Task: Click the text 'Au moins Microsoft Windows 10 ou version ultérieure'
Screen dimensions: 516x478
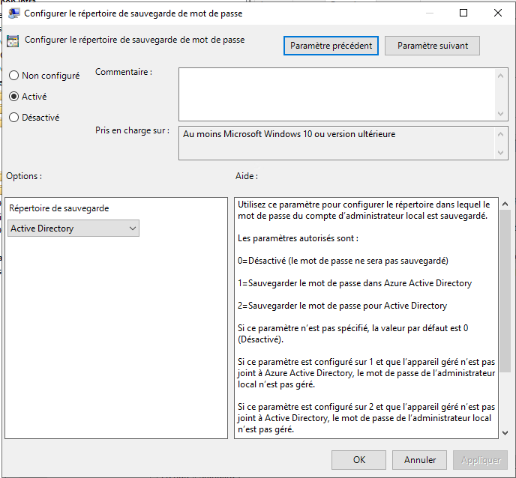Action: [289, 134]
